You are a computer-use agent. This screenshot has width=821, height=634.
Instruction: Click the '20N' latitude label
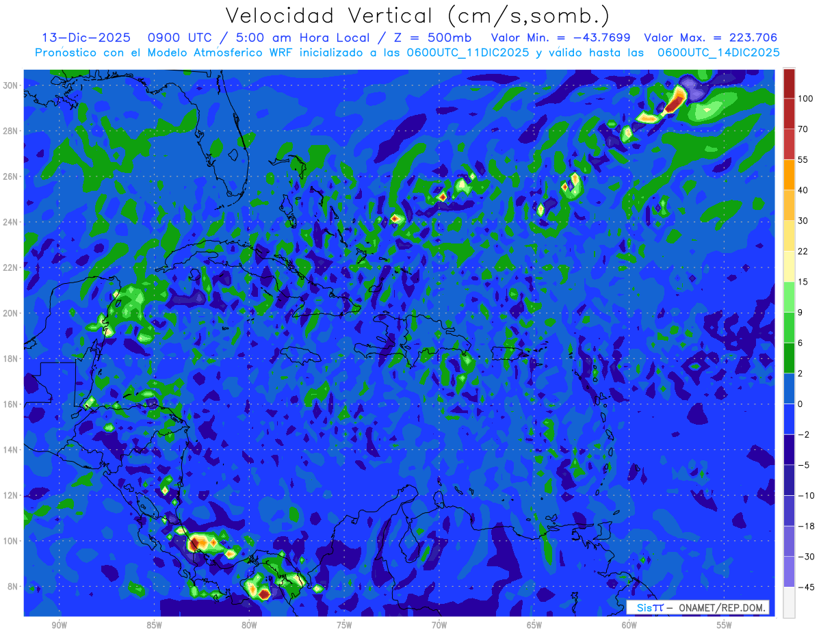[x=11, y=313]
